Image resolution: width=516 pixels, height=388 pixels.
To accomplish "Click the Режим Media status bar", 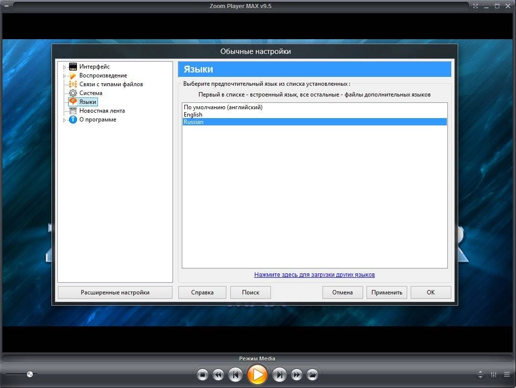I will 257,359.
